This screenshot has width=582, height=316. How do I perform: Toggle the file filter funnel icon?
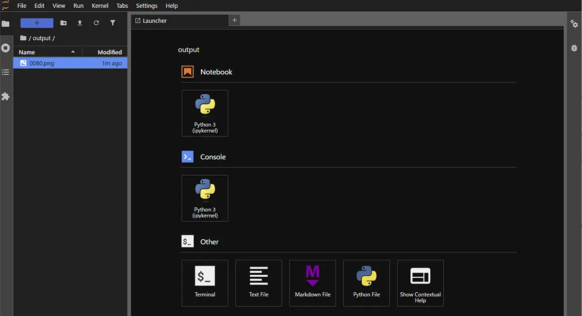[x=113, y=23]
